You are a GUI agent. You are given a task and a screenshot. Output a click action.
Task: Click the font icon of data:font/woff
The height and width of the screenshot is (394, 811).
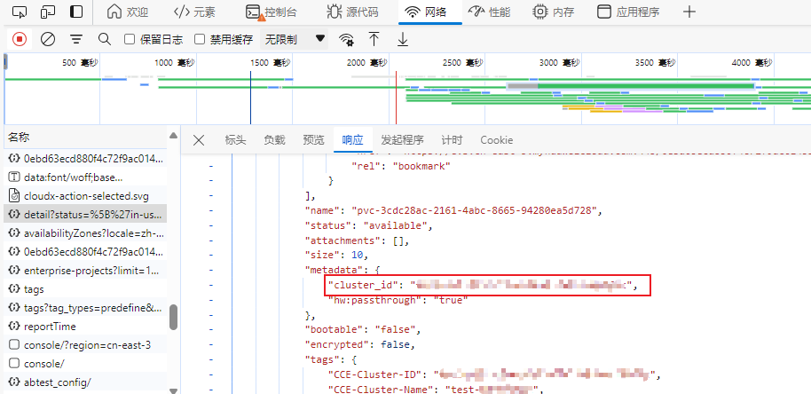[14, 177]
